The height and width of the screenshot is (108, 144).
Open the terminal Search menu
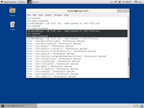pyautogui.click(x=49, y=15)
